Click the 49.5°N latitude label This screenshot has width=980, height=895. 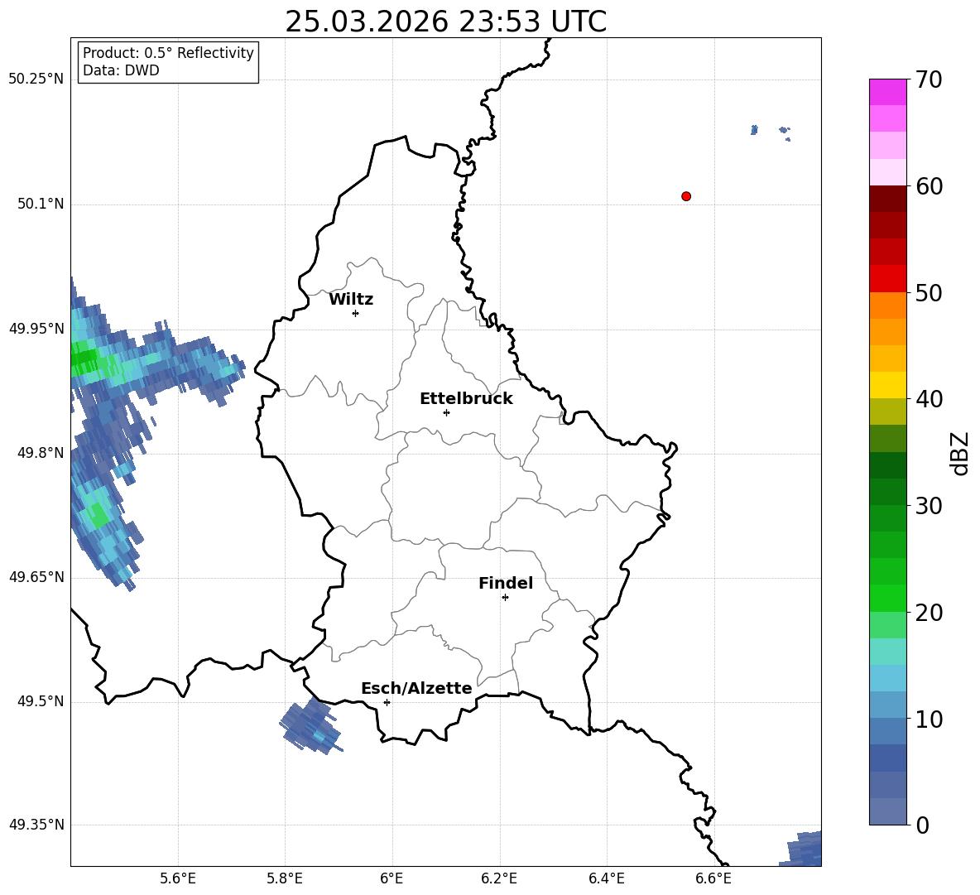[41, 701]
